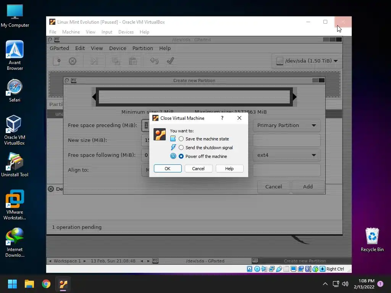Open VMware Workstation desktop shortcut
Viewport: 391px width, 293px height.
(15, 205)
